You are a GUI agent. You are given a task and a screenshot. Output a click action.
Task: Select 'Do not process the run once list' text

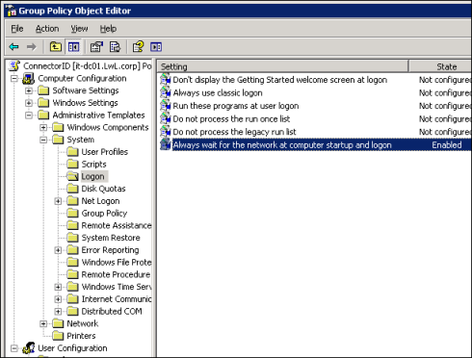231,119
